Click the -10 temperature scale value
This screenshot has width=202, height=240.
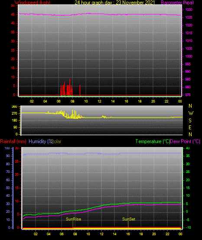coord(189,227)
